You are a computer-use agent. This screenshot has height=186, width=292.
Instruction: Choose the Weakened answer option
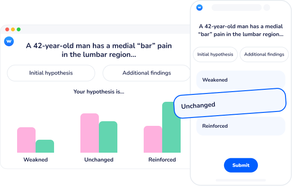tap(240, 80)
